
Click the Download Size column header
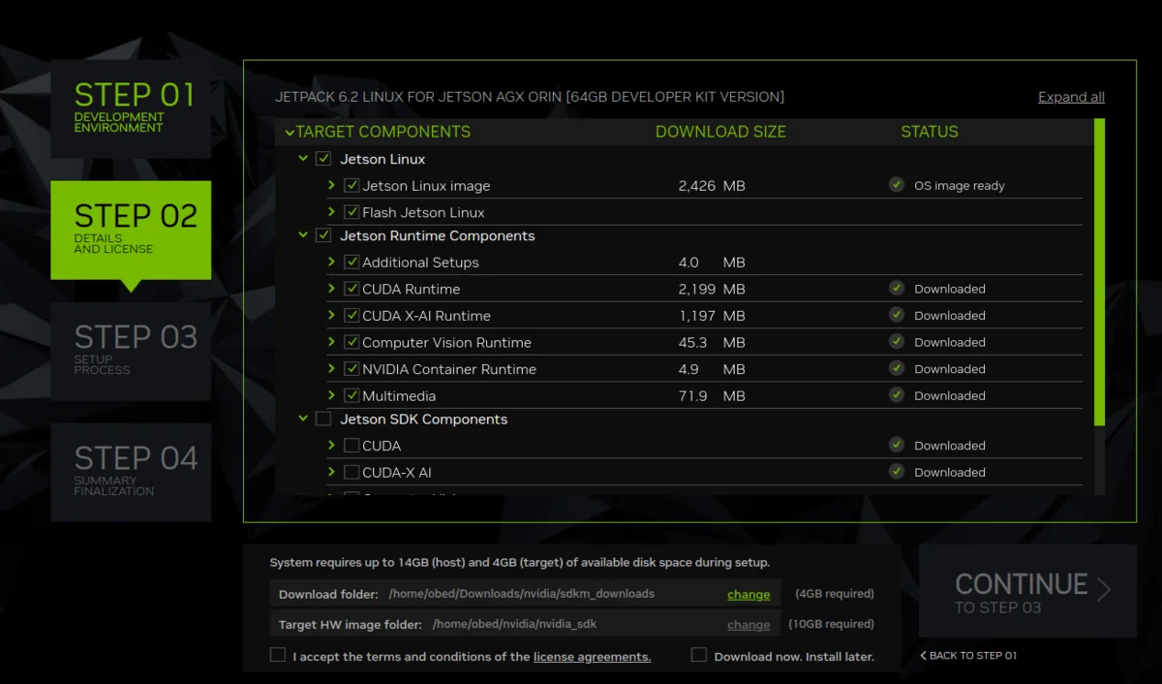720,132
